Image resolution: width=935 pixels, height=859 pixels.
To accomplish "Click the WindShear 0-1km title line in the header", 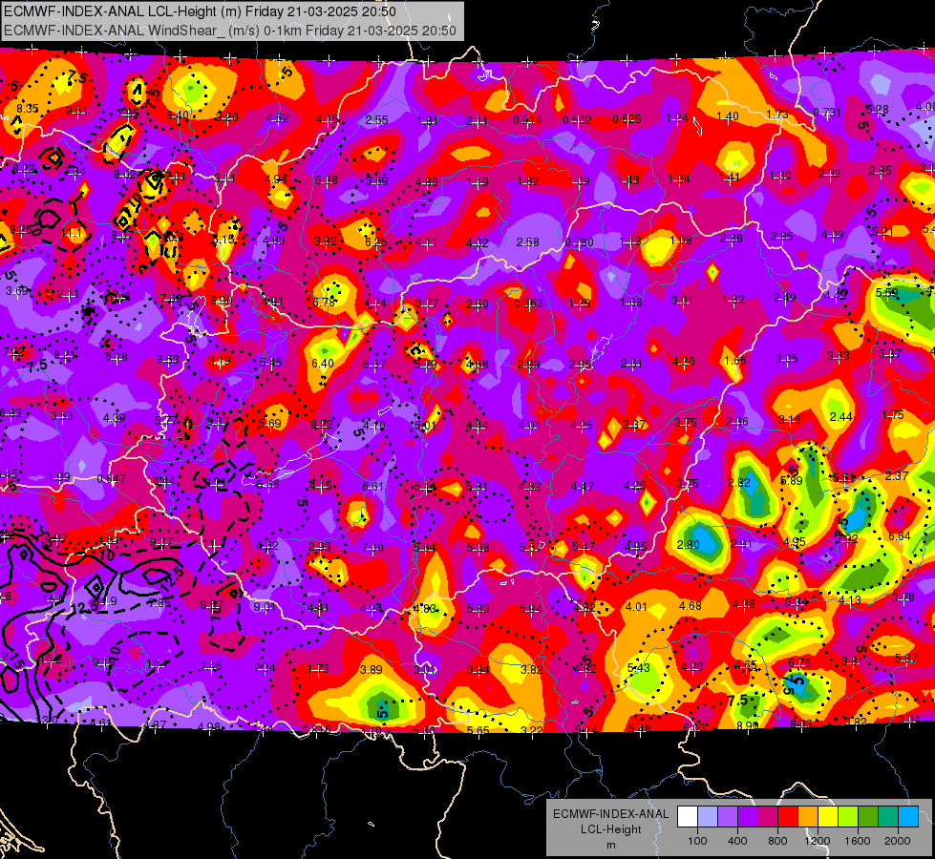I will click(230, 31).
